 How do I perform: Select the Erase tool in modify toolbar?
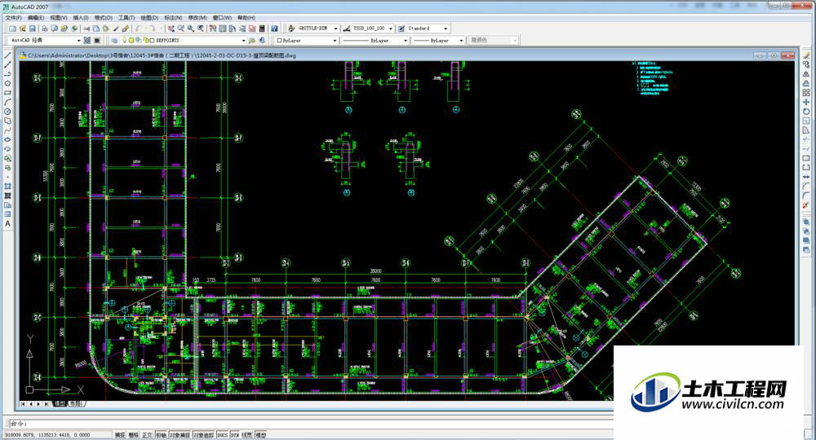(x=806, y=55)
